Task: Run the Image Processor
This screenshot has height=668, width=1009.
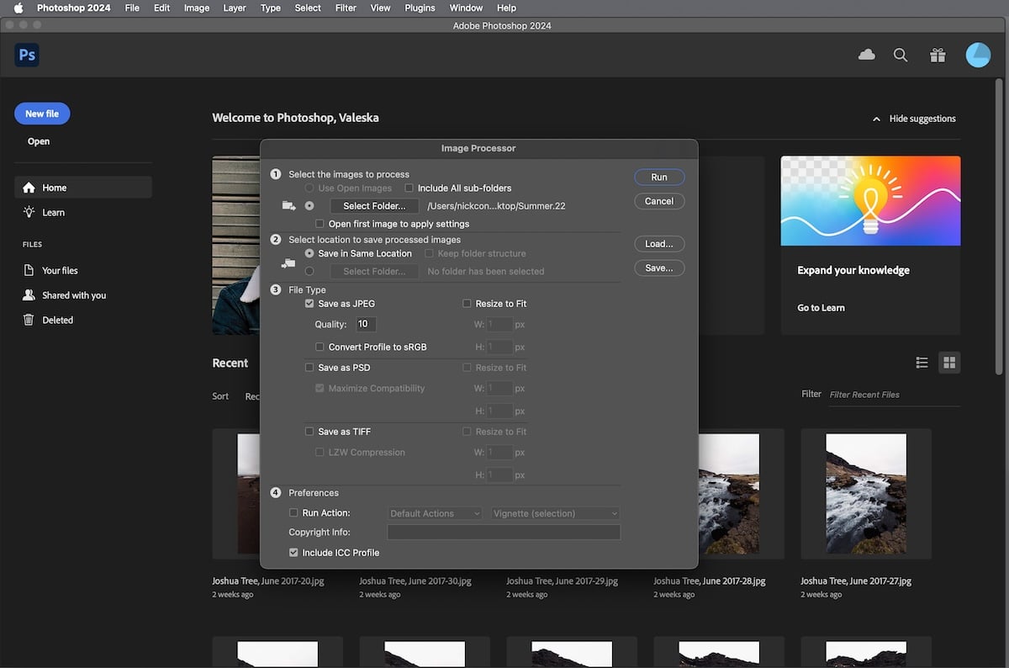Action: point(659,177)
